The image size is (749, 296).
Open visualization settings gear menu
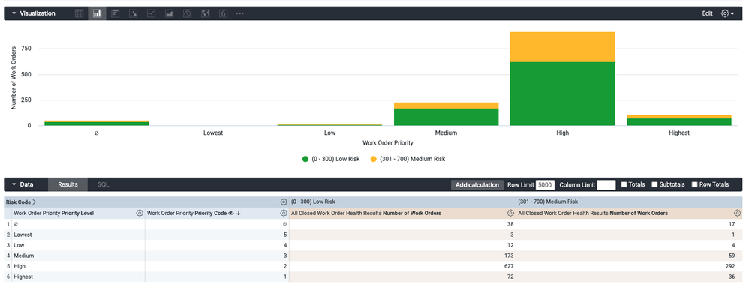(727, 13)
